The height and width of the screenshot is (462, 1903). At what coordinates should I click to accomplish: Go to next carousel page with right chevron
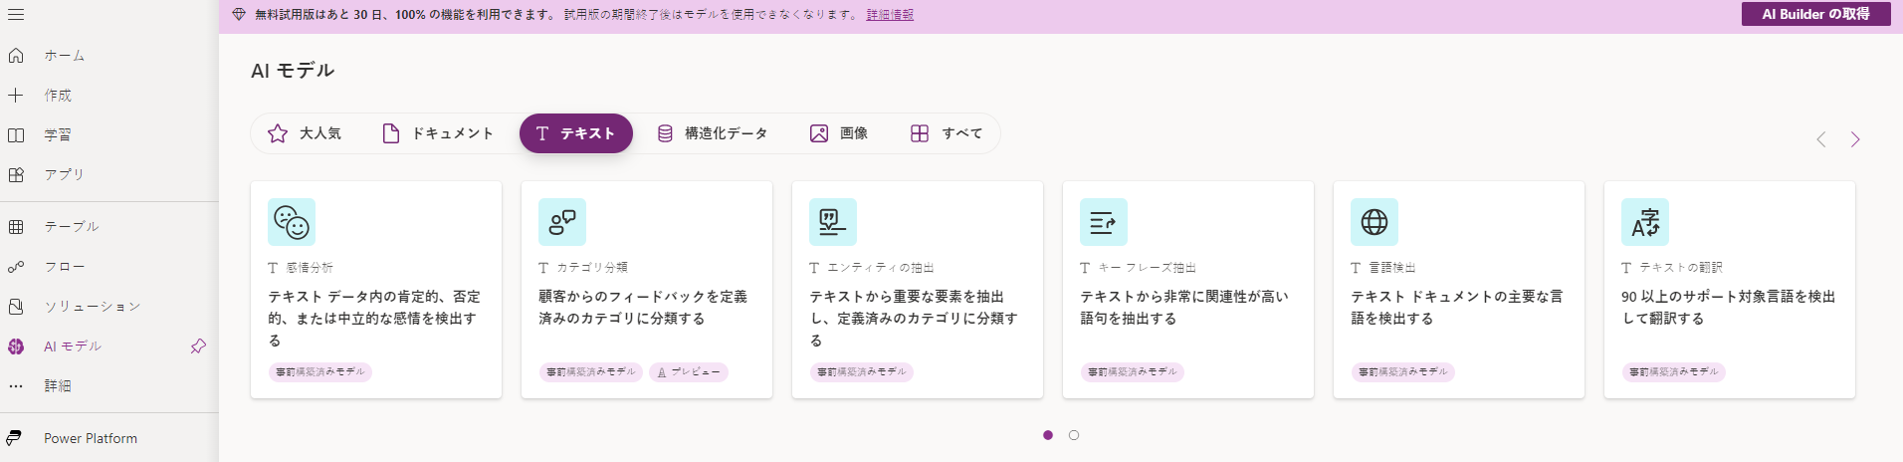pyautogui.click(x=1855, y=139)
